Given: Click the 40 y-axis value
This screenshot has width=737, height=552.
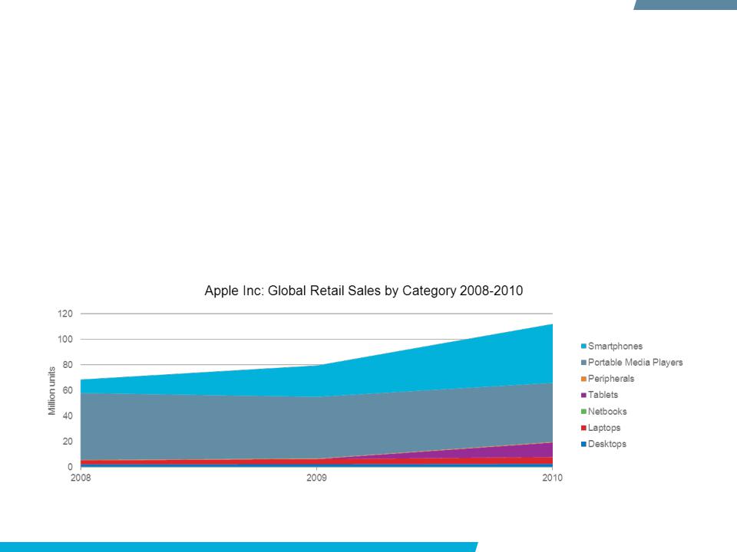Looking at the screenshot, I should click(68, 416).
